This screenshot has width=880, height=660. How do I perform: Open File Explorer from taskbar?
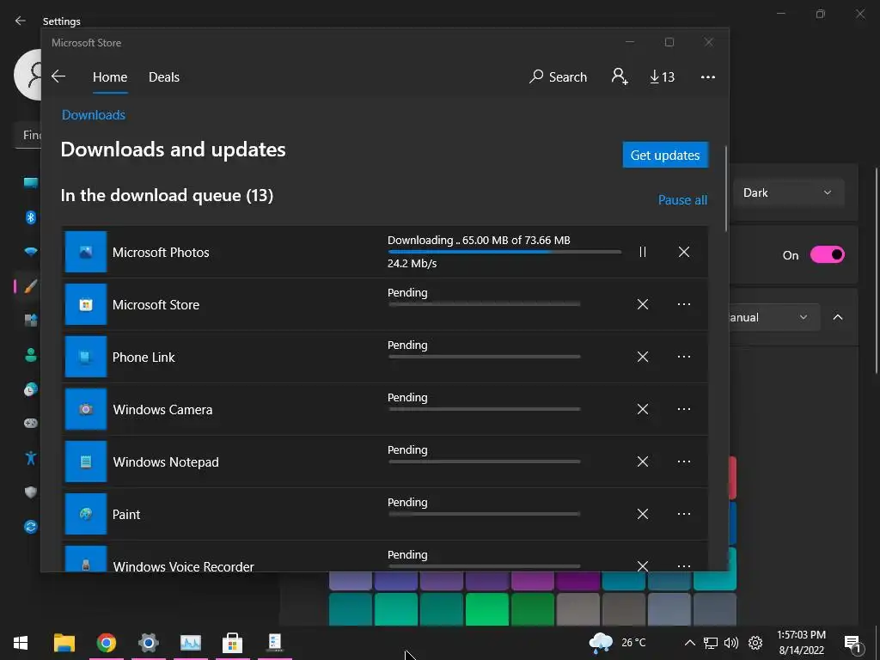[x=64, y=643]
